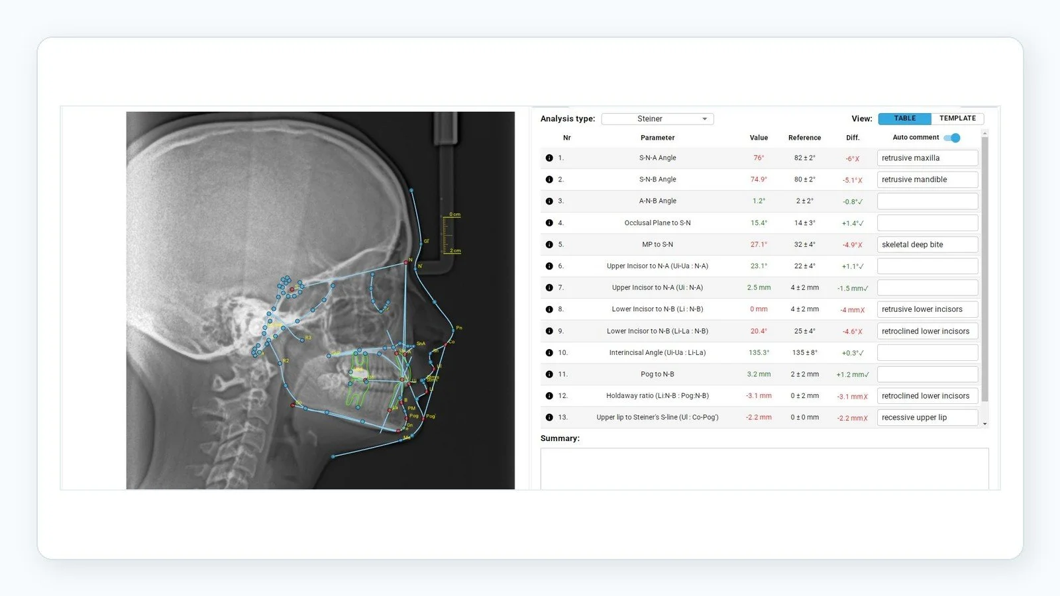The width and height of the screenshot is (1060, 596).
Task: Edit 'retroclined lower incisors' comment in row 9
Action: point(927,331)
